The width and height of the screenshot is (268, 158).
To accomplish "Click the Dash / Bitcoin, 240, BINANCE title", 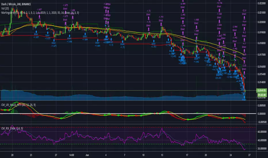I will [x=16, y=4].
